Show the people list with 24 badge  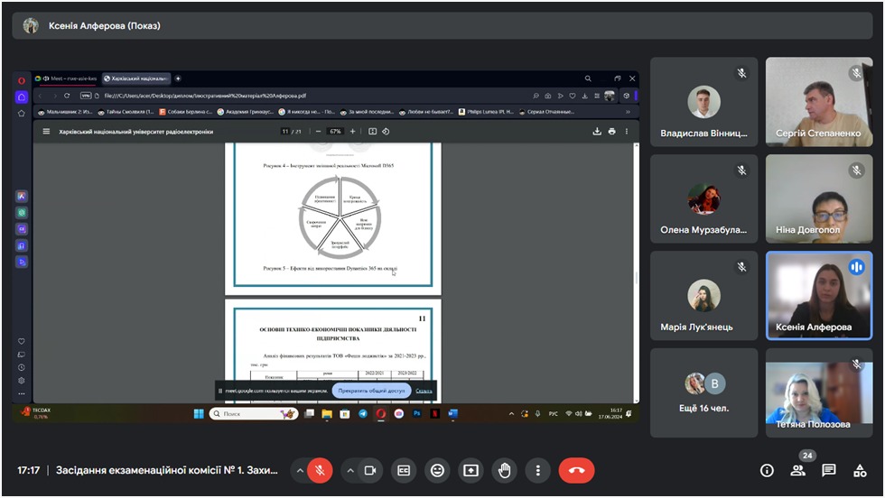pyautogui.click(x=797, y=470)
